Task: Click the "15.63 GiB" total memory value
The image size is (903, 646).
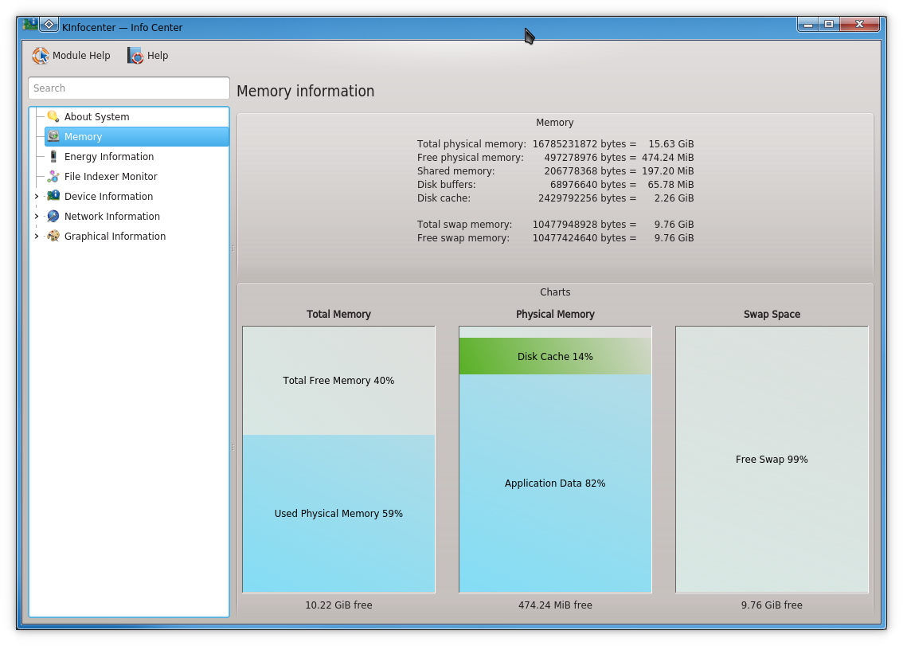Action: tap(671, 144)
